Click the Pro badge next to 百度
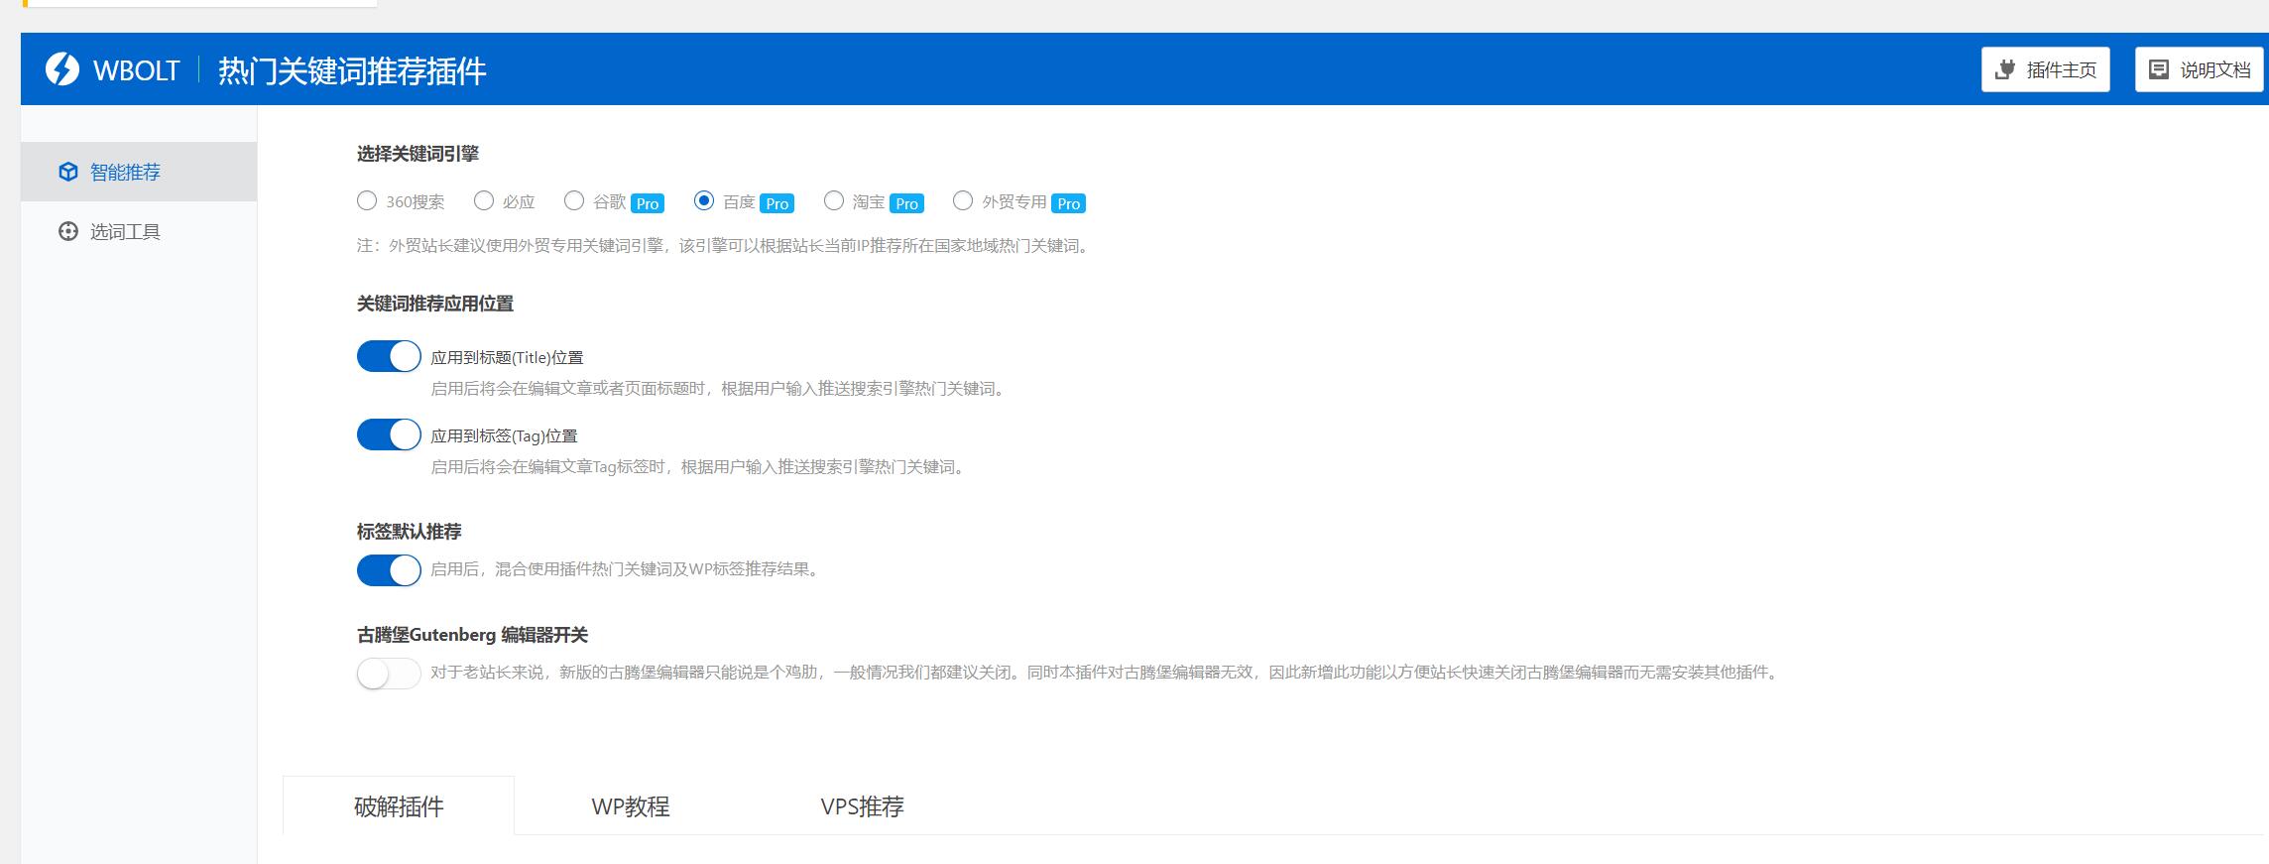Image resolution: width=2269 pixels, height=864 pixels. (x=777, y=203)
